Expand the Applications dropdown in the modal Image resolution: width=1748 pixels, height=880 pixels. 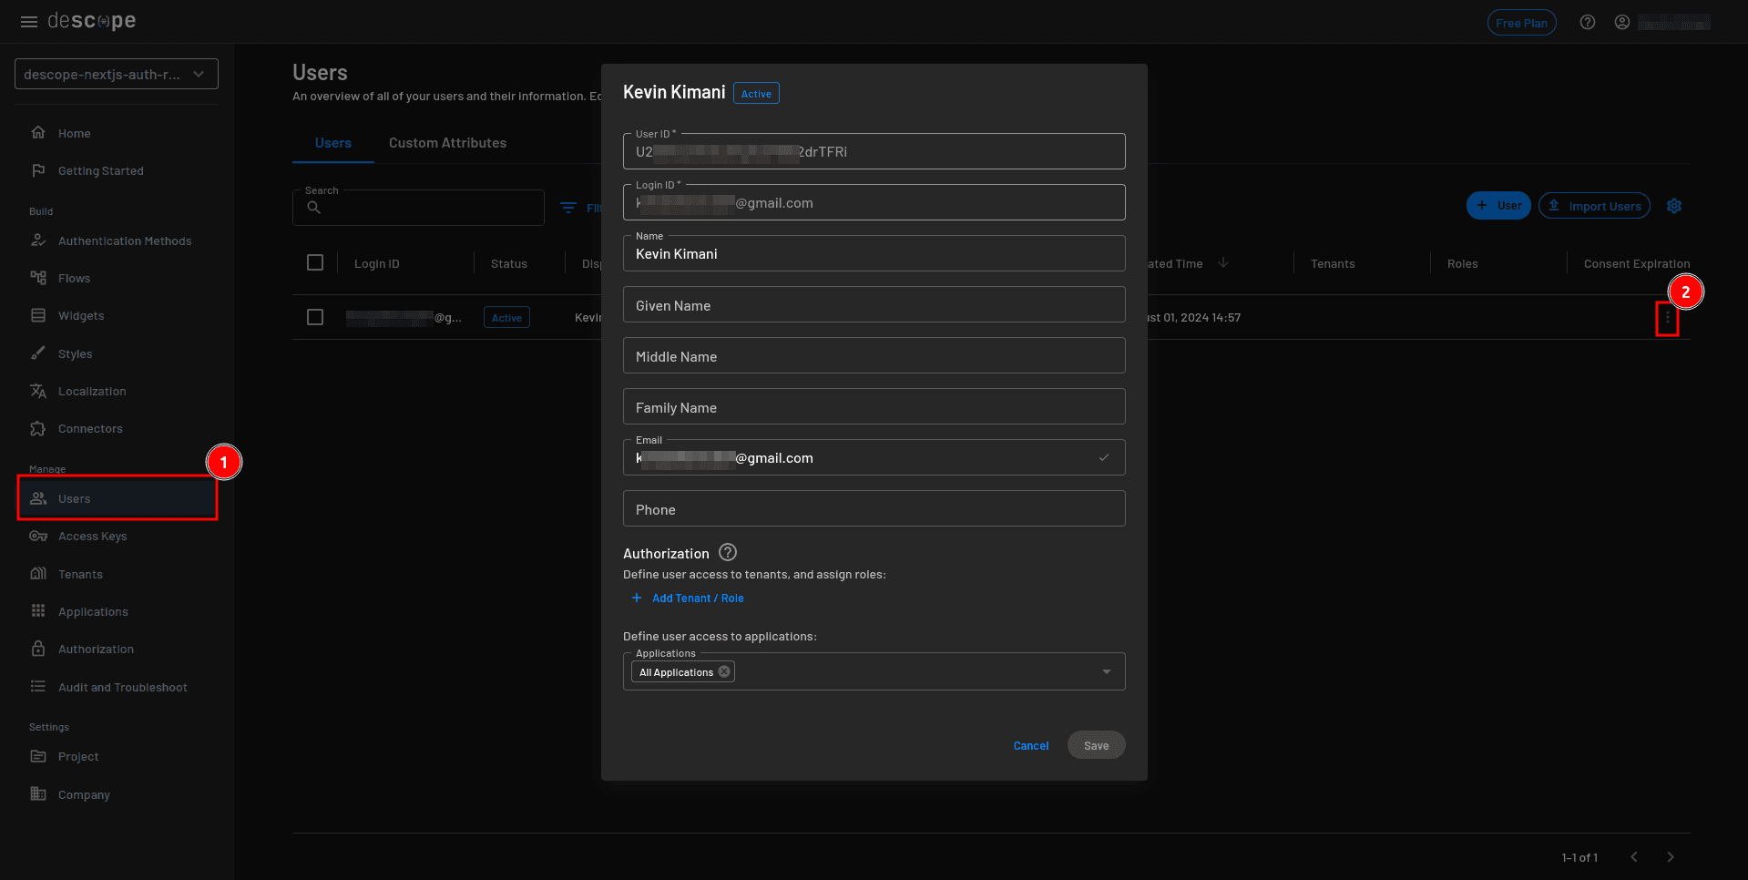pyautogui.click(x=1106, y=671)
